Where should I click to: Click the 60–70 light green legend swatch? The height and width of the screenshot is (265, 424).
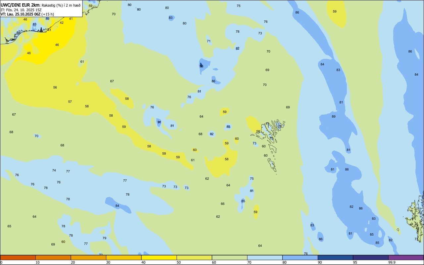[x=230, y=257]
